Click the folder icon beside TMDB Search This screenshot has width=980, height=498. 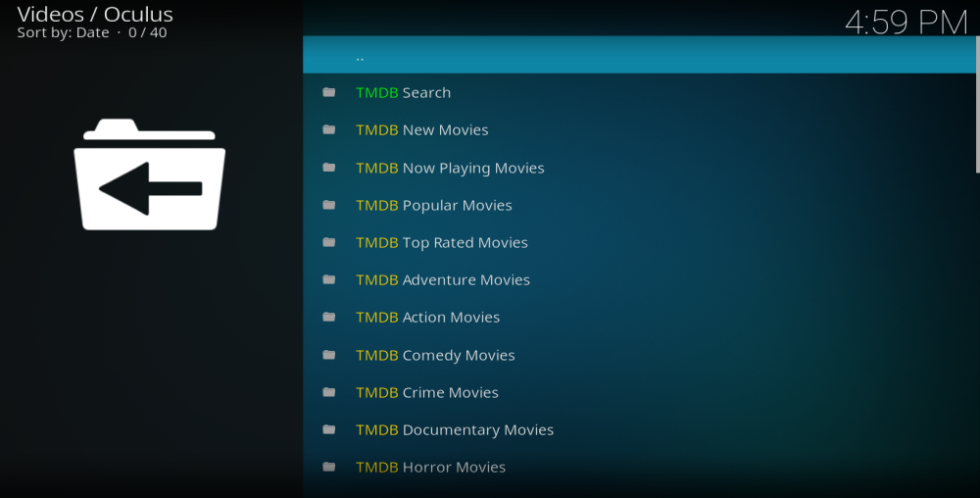(x=329, y=93)
